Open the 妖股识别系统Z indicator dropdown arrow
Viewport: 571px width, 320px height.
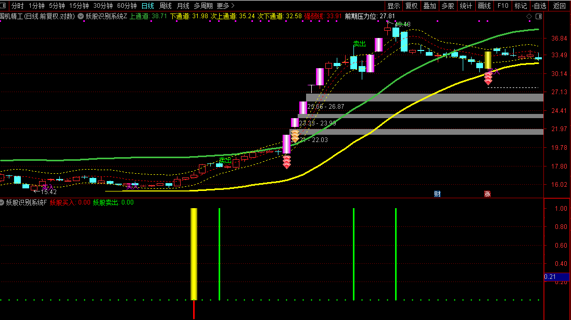[81, 16]
